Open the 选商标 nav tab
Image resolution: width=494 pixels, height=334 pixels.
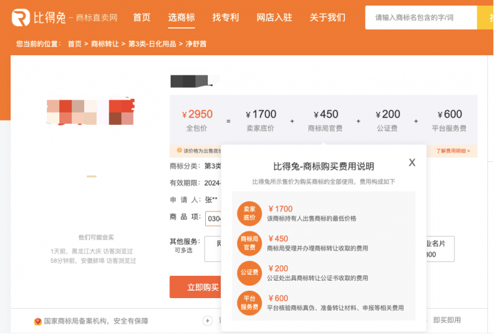(182, 17)
